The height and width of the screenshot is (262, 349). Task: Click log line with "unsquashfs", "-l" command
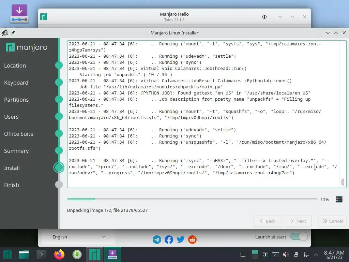coord(197,145)
